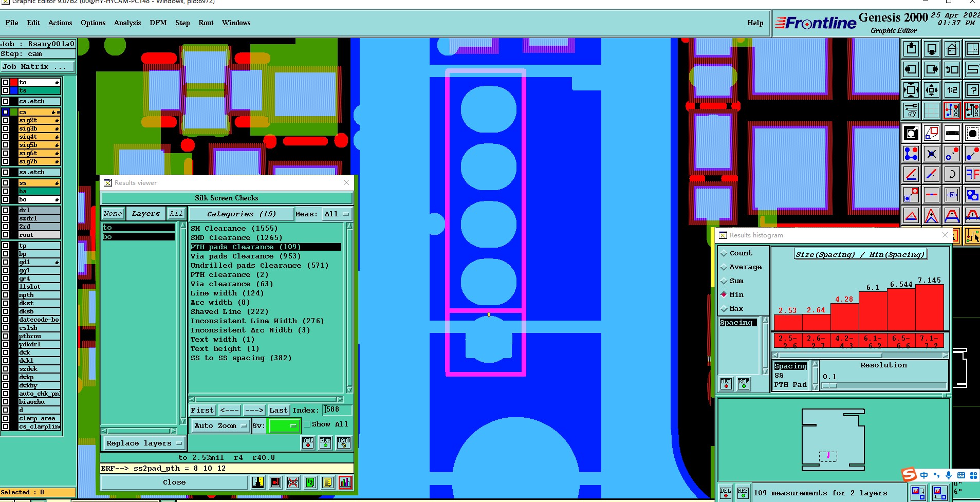Image resolution: width=980 pixels, height=502 pixels.
Task: Open the Replace layers dropdown
Action: coord(143,443)
